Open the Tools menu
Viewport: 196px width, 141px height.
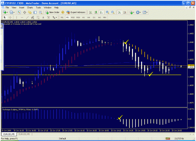pyautogui.click(x=38, y=7)
